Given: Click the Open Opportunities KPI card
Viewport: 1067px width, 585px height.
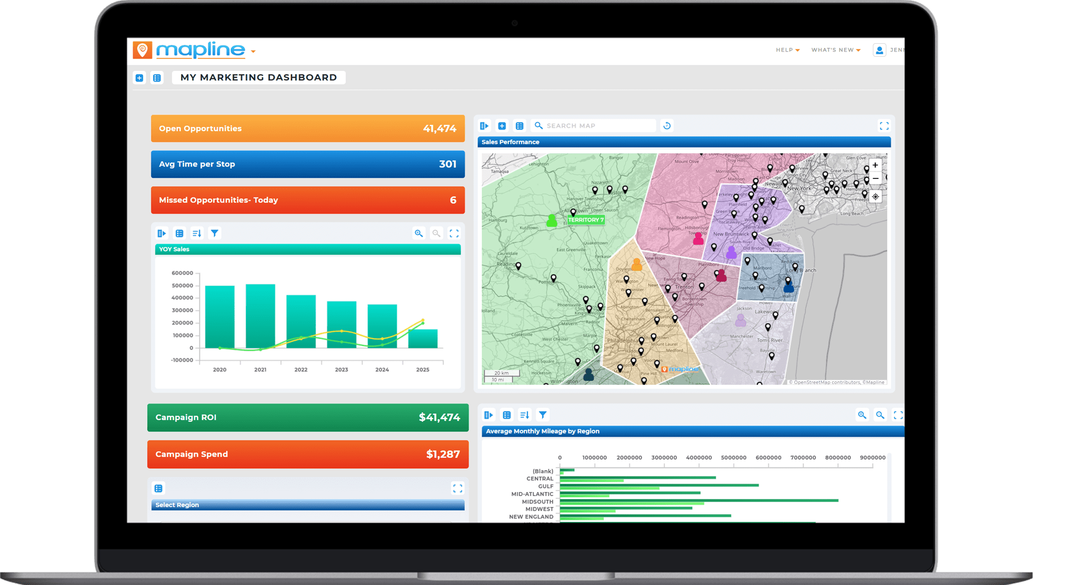Looking at the screenshot, I should click(307, 128).
